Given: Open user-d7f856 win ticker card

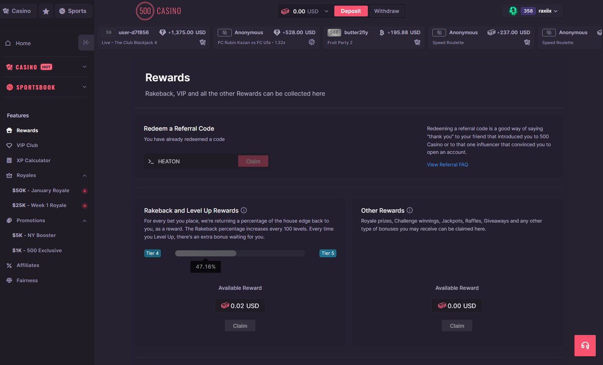Looking at the screenshot, I should pos(154,38).
